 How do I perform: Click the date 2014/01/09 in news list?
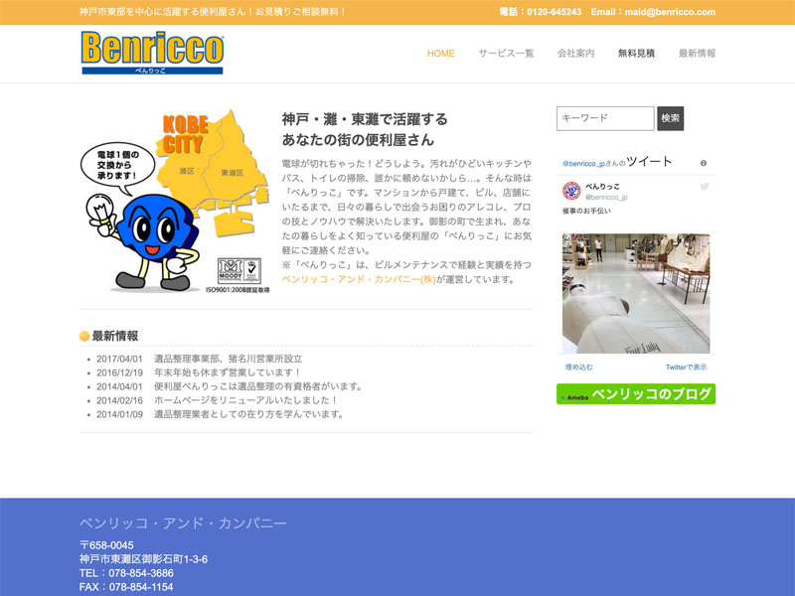[119, 414]
